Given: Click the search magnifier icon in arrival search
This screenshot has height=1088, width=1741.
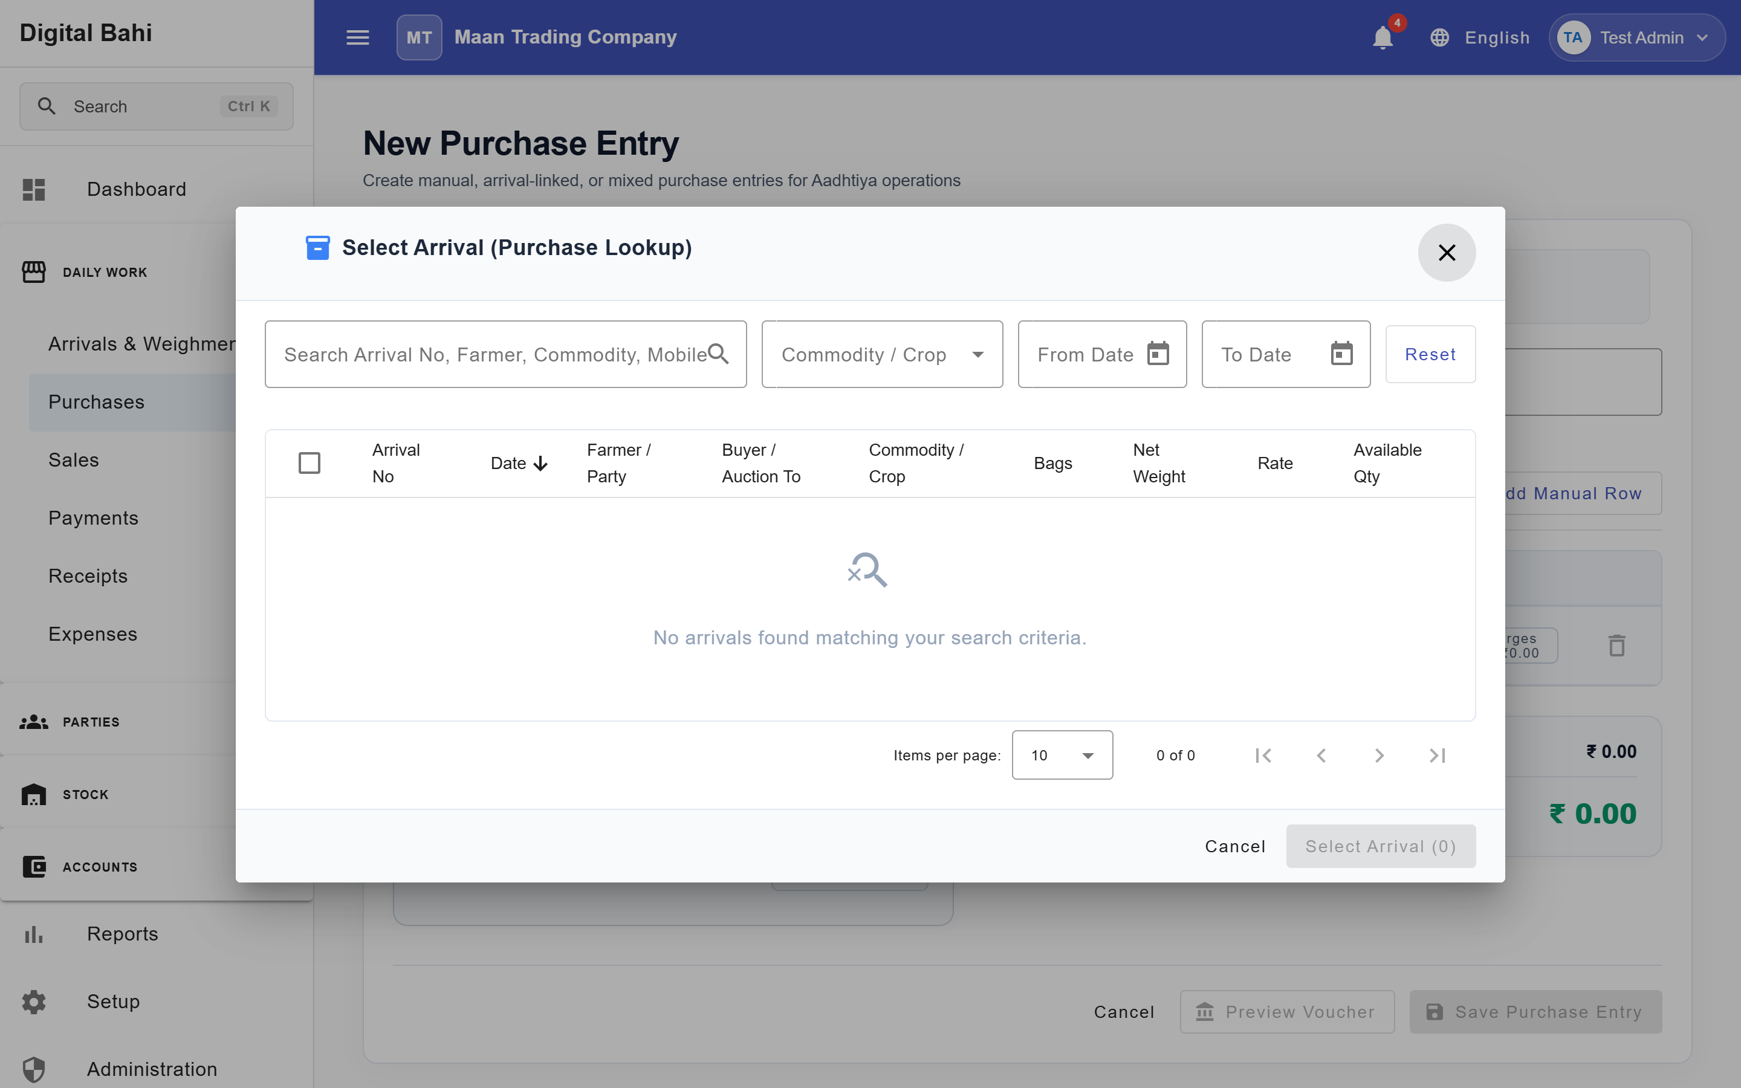Looking at the screenshot, I should [718, 354].
